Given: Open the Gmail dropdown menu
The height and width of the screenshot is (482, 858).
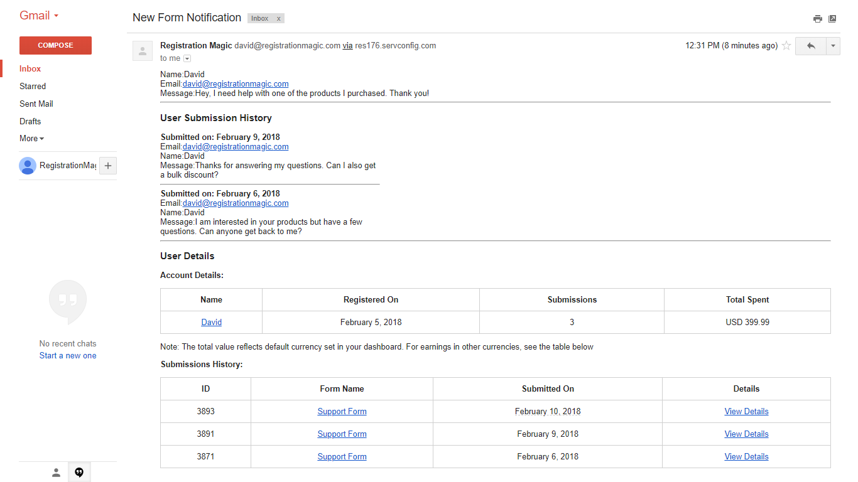Looking at the screenshot, I should [39, 16].
